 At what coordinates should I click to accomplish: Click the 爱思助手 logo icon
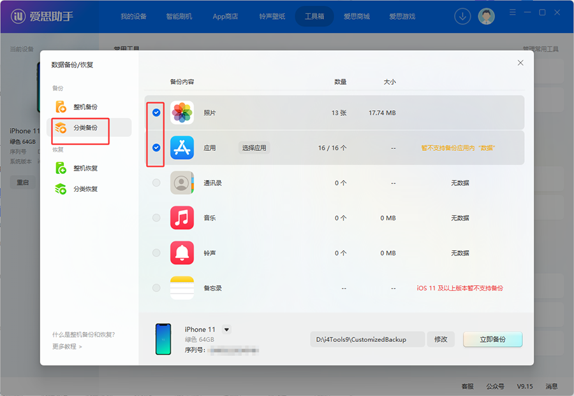pyautogui.click(x=18, y=16)
